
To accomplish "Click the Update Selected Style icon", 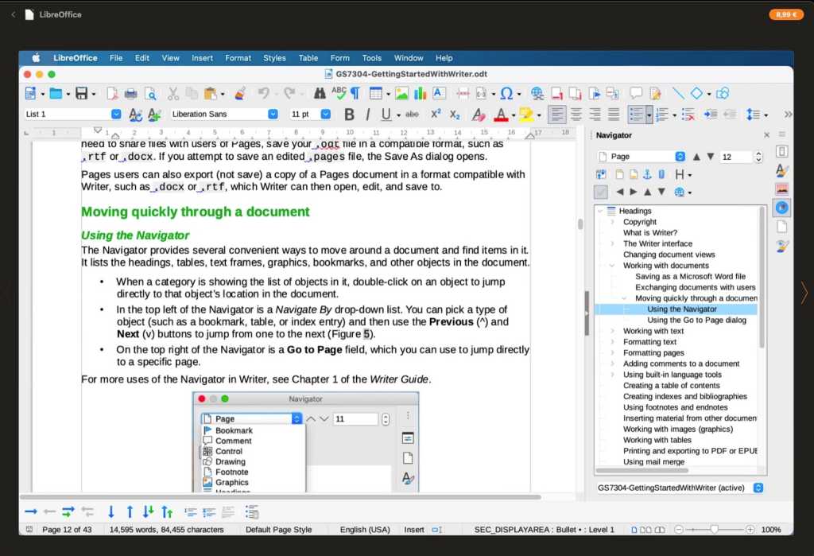I will pyautogui.click(x=135, y=115).
